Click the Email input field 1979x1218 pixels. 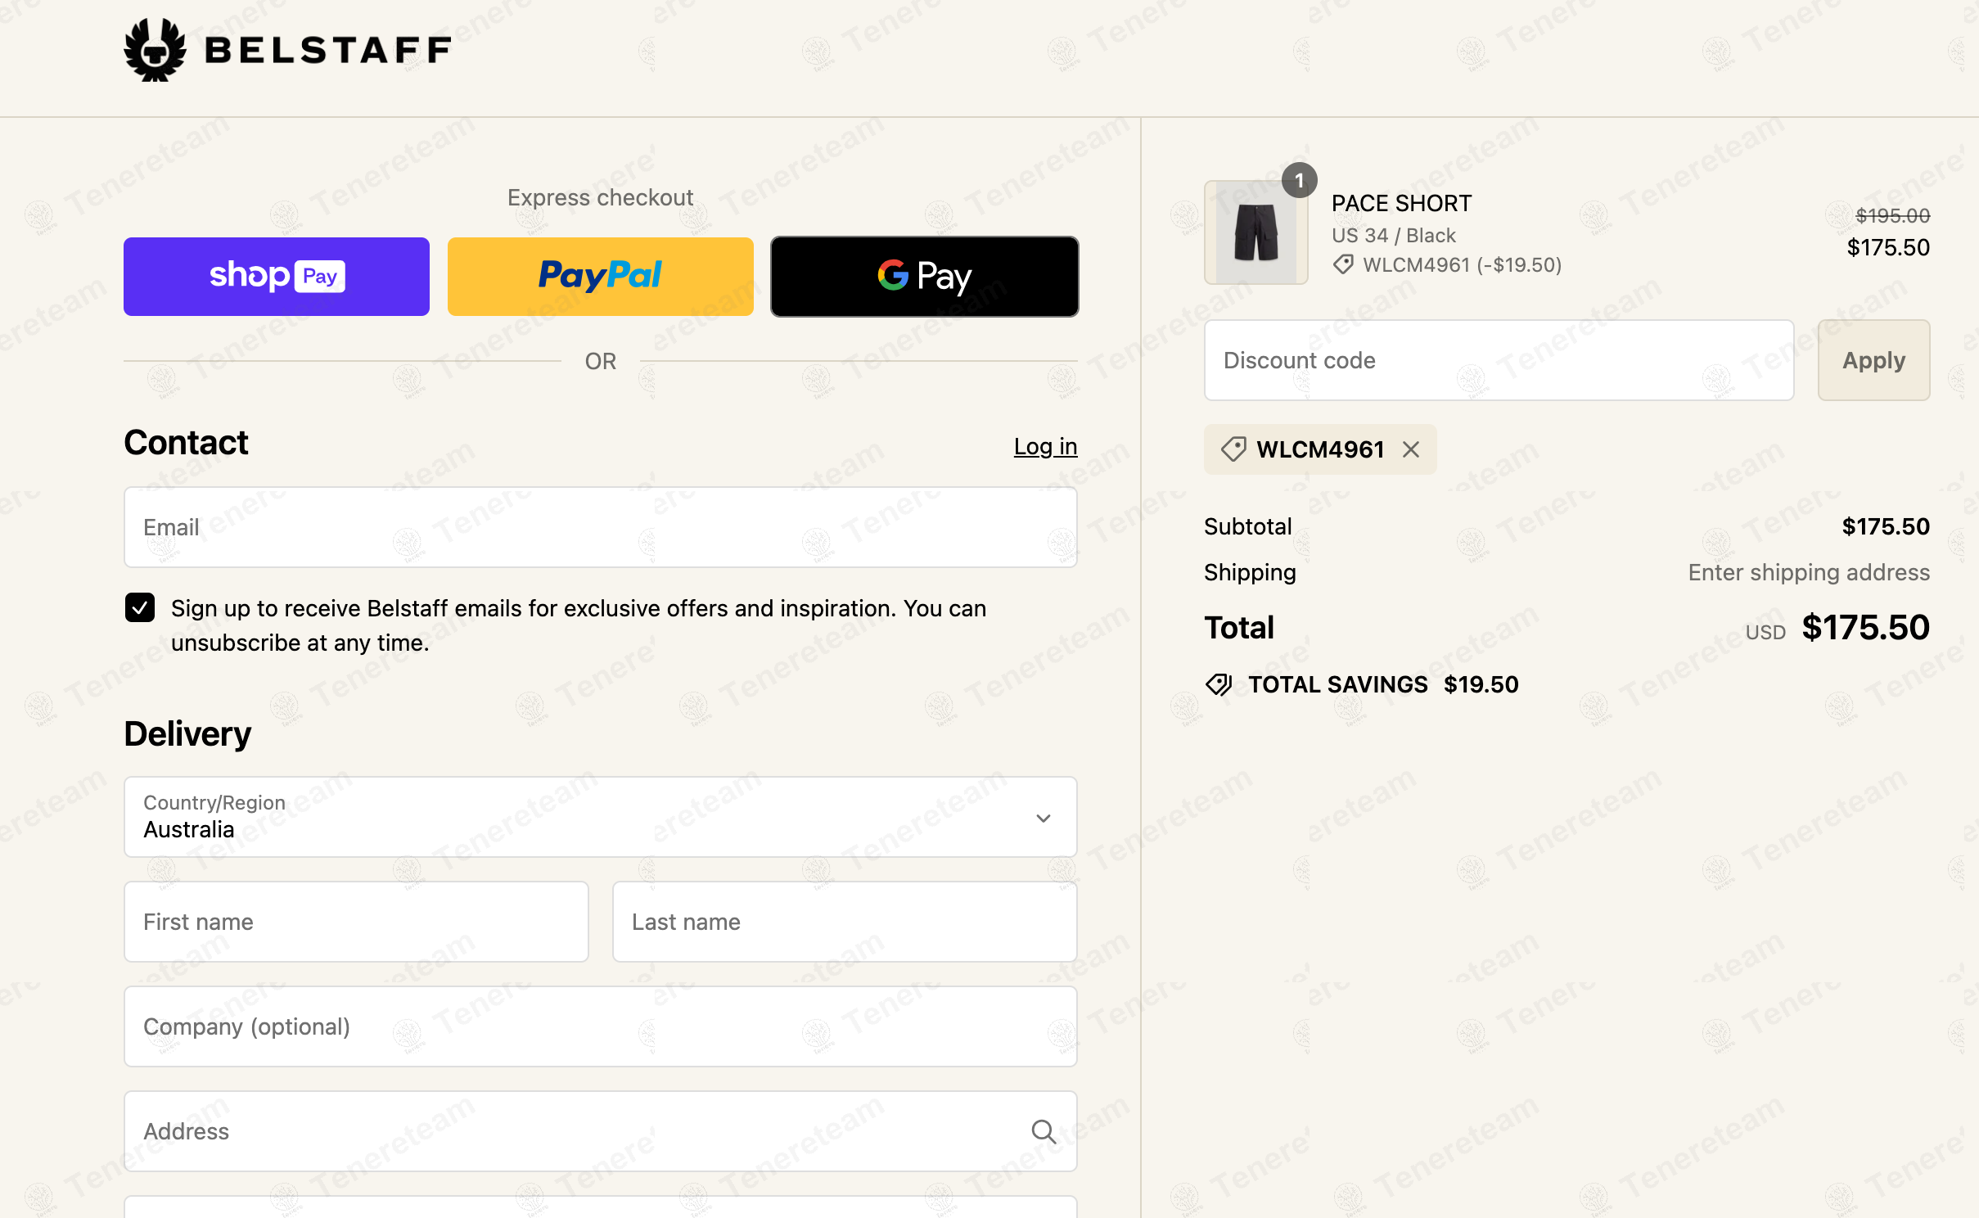pos(600,527)
